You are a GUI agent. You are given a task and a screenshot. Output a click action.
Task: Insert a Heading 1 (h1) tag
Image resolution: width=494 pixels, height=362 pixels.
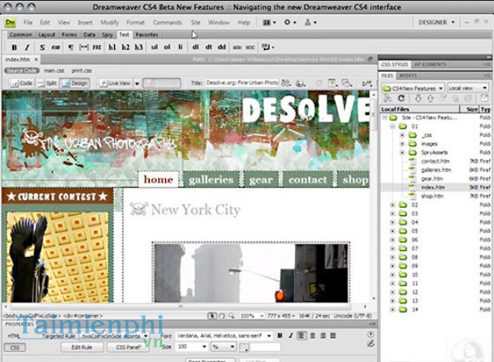112,48
